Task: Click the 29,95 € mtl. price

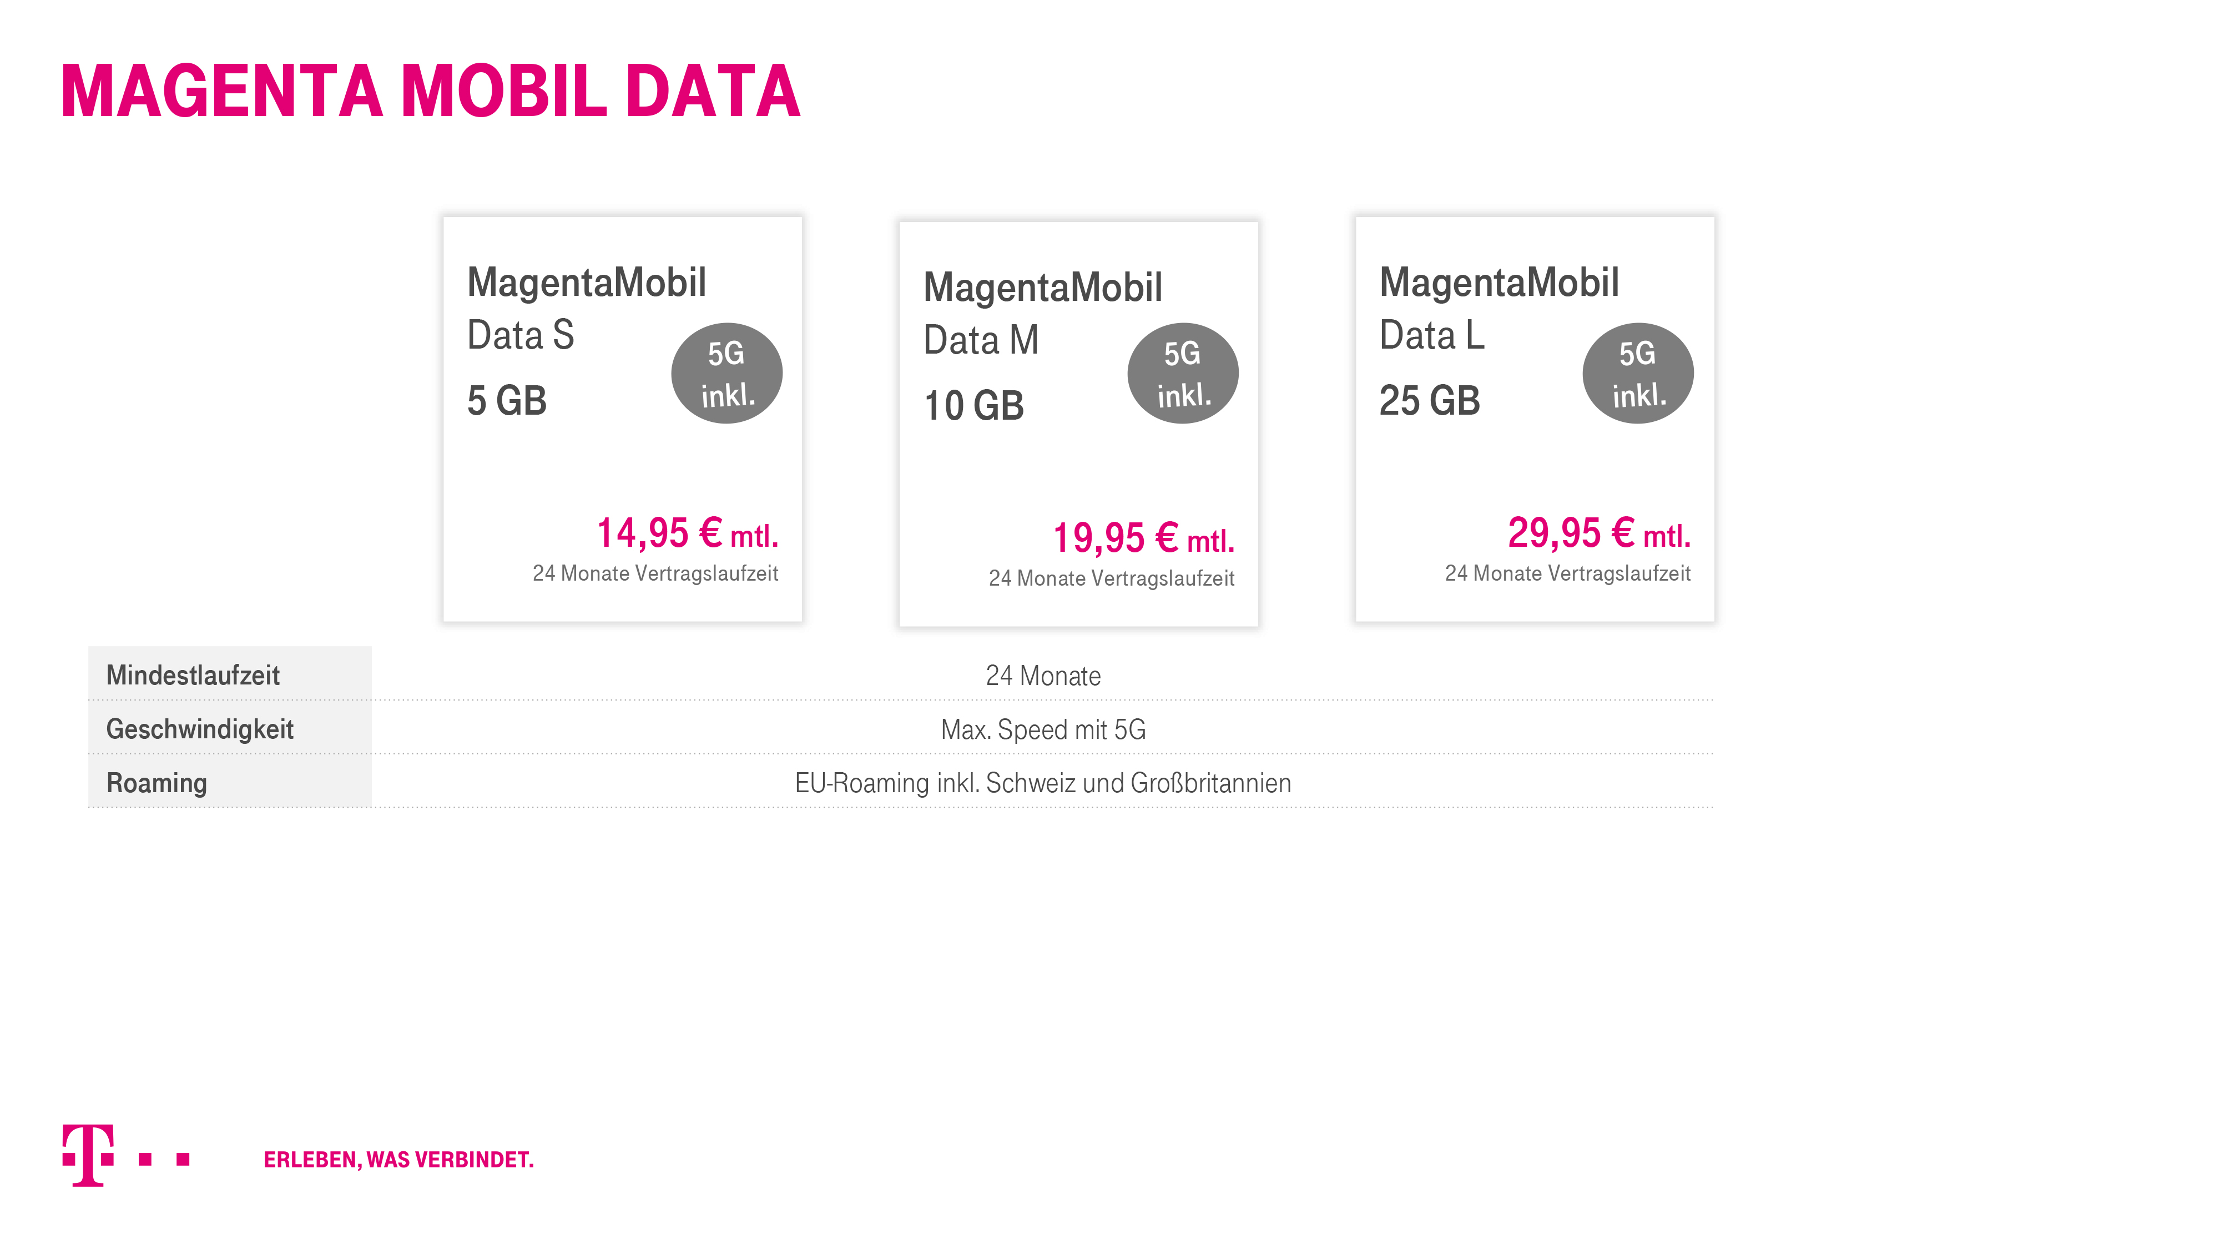Action: [1600, 533]
